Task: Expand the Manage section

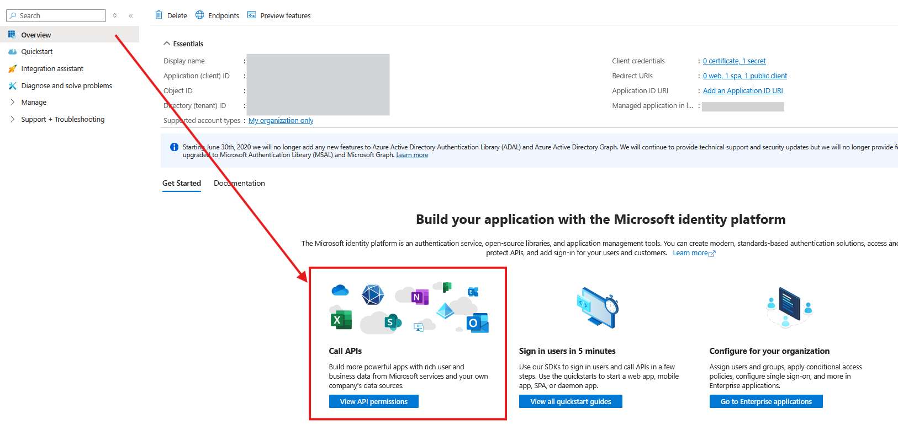Action: (12, 102)
